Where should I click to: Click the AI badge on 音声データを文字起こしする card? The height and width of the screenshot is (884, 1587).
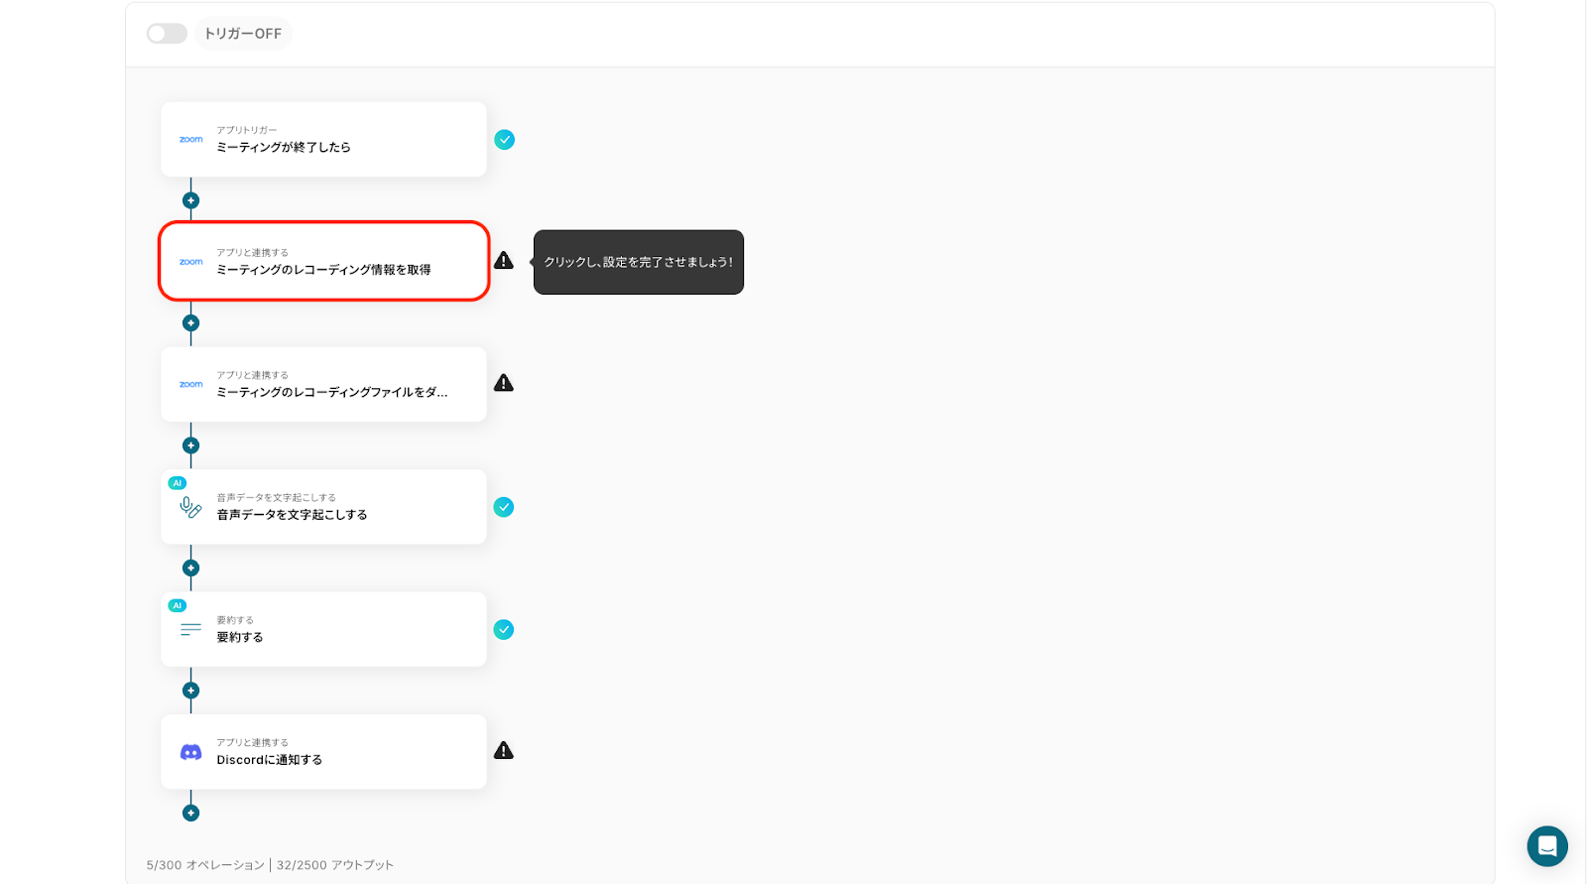click(178, 483)
